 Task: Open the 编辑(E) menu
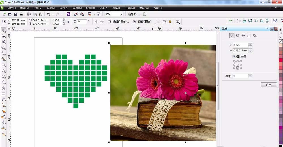[x=25, y=8]
